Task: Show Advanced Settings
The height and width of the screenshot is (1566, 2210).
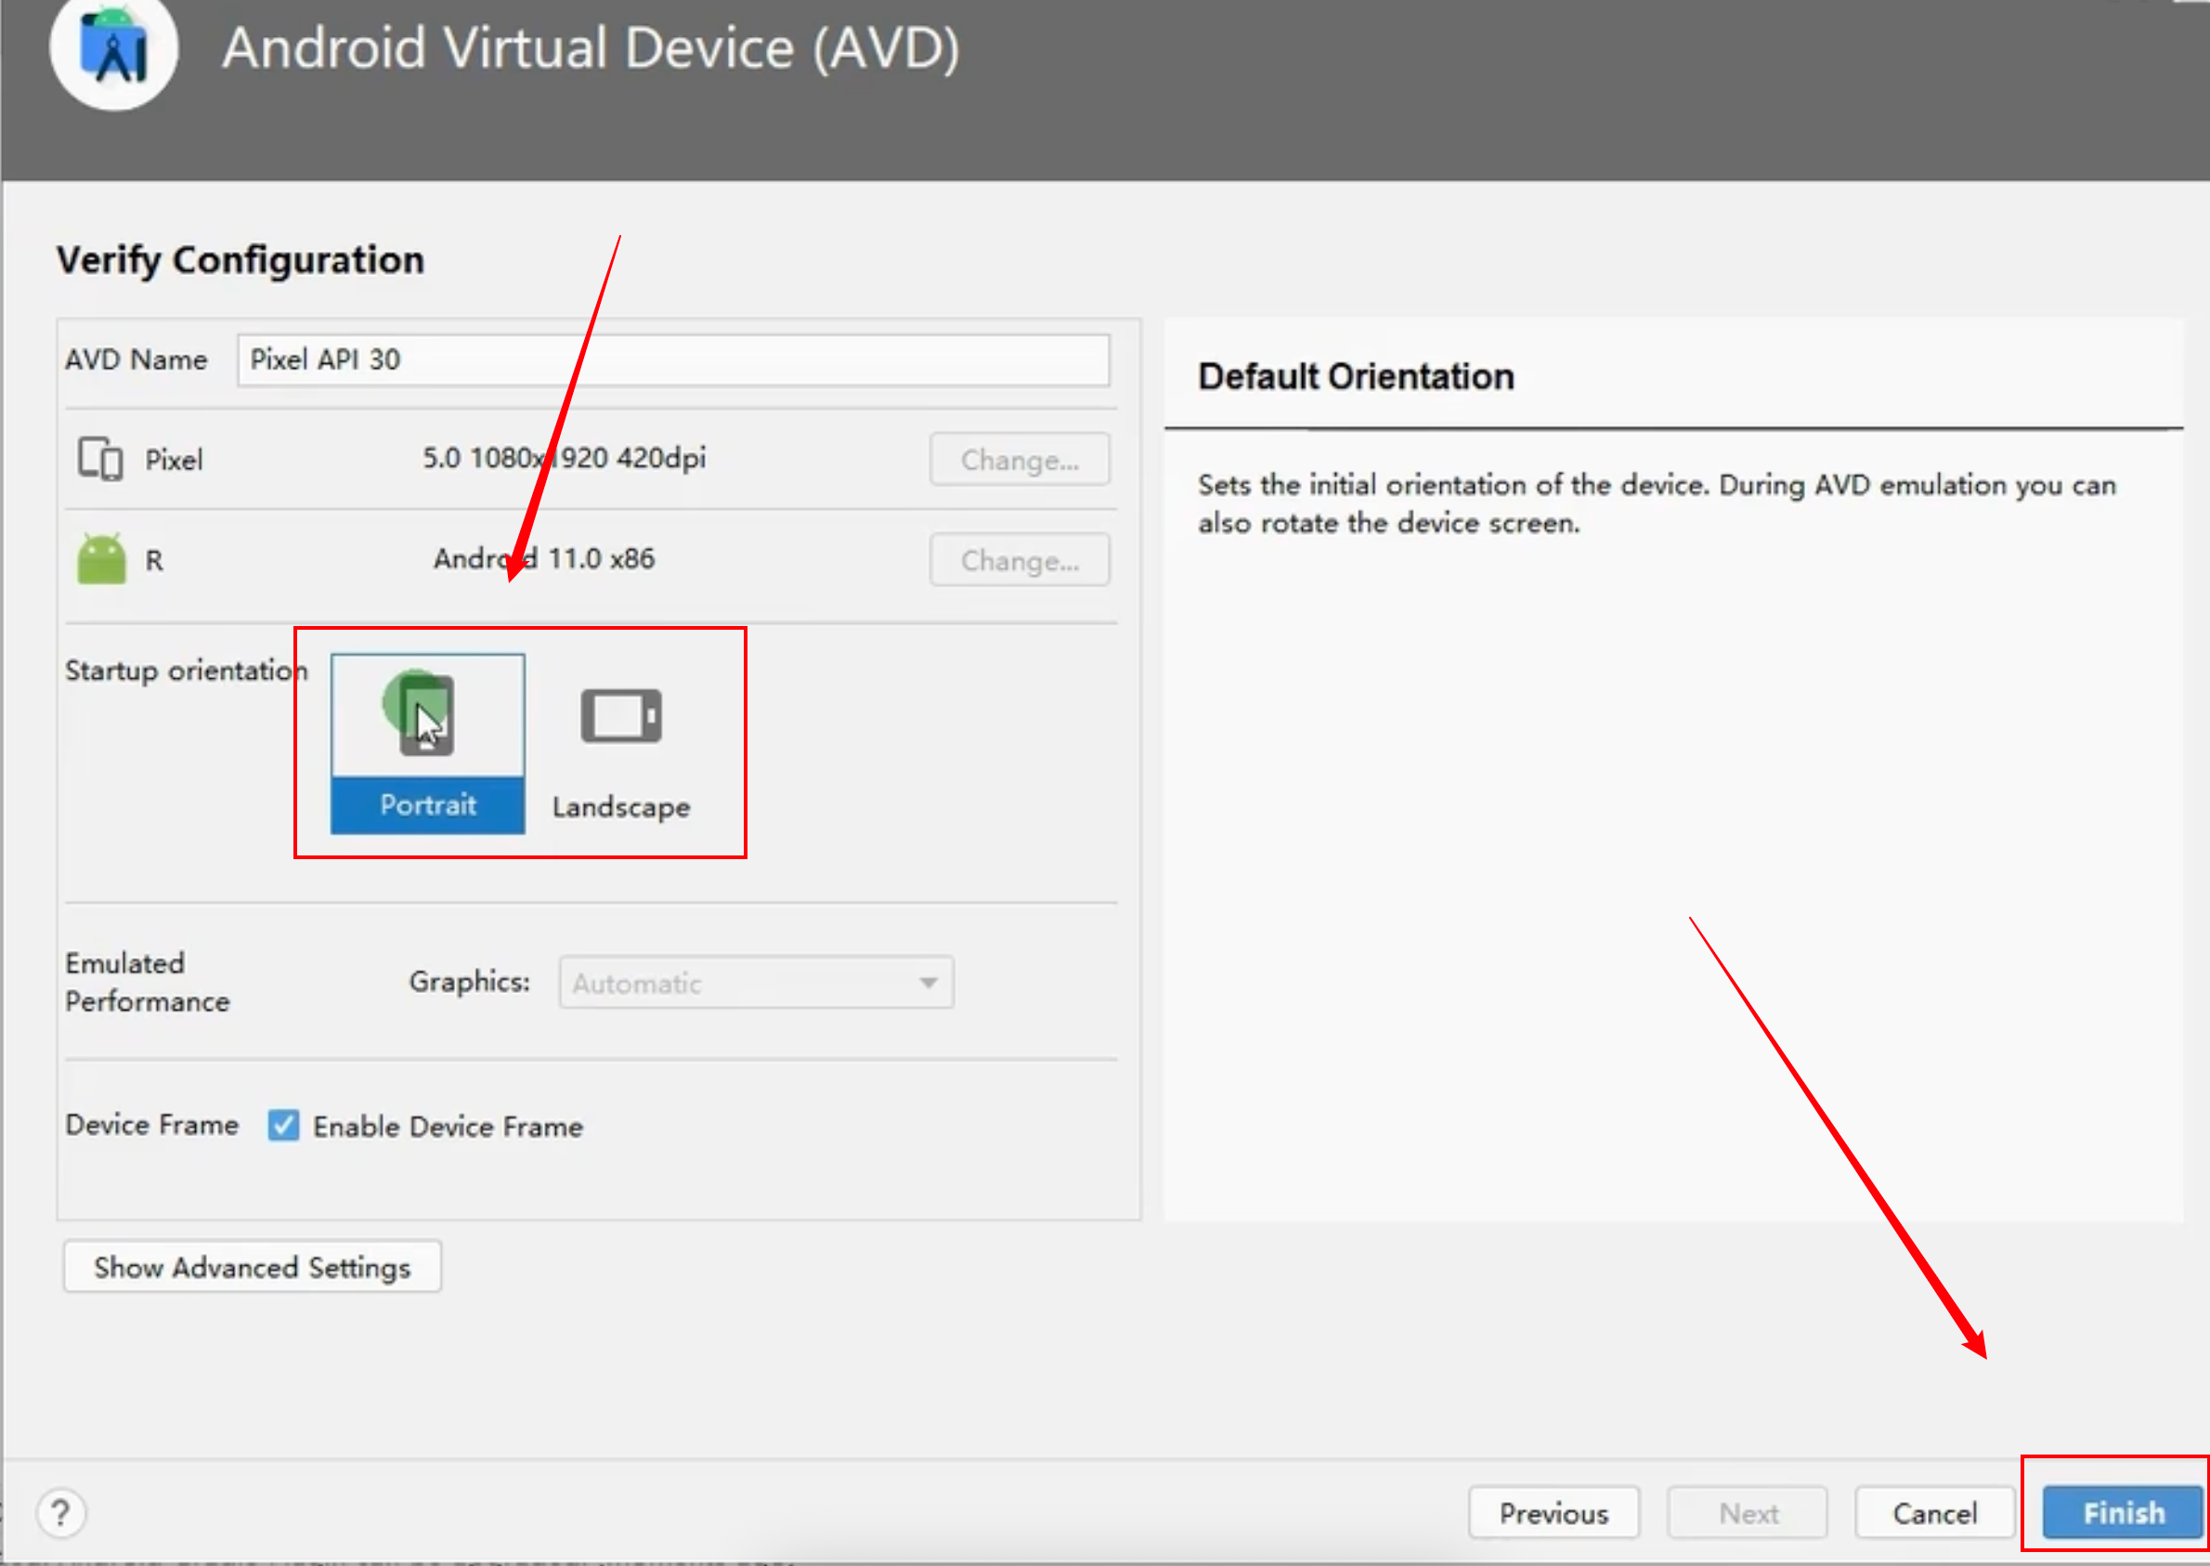Action: click(x=253, y=1267)
